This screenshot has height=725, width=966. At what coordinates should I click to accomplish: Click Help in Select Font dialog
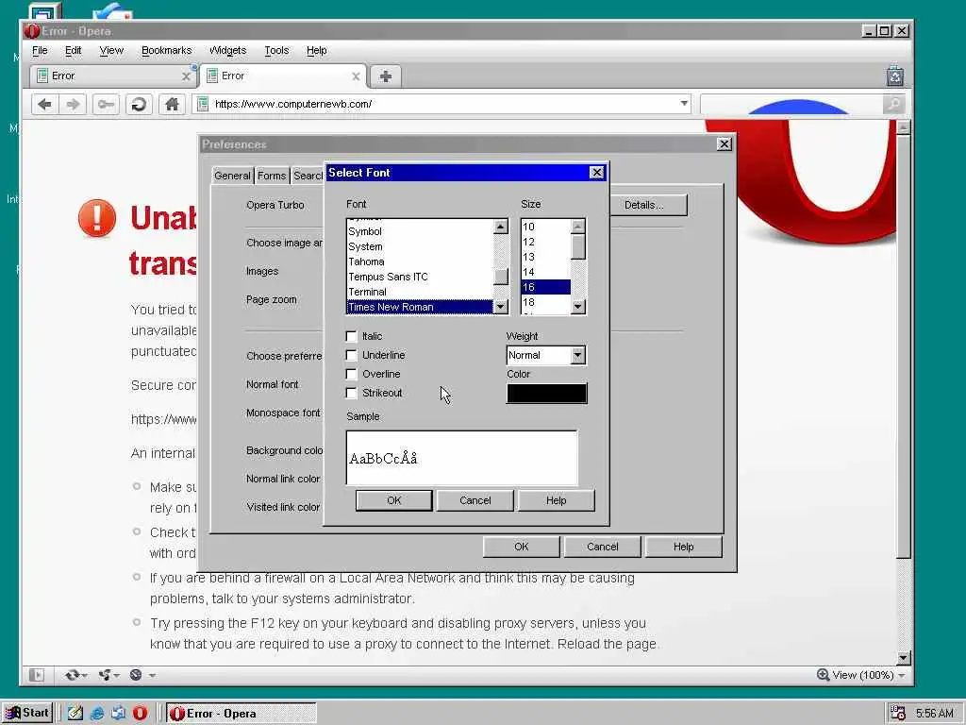(x=557, y=500)
